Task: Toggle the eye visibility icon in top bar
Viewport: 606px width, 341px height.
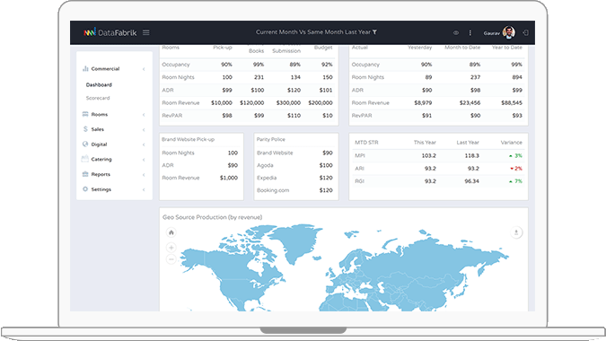Action: (x=456, y=33)
